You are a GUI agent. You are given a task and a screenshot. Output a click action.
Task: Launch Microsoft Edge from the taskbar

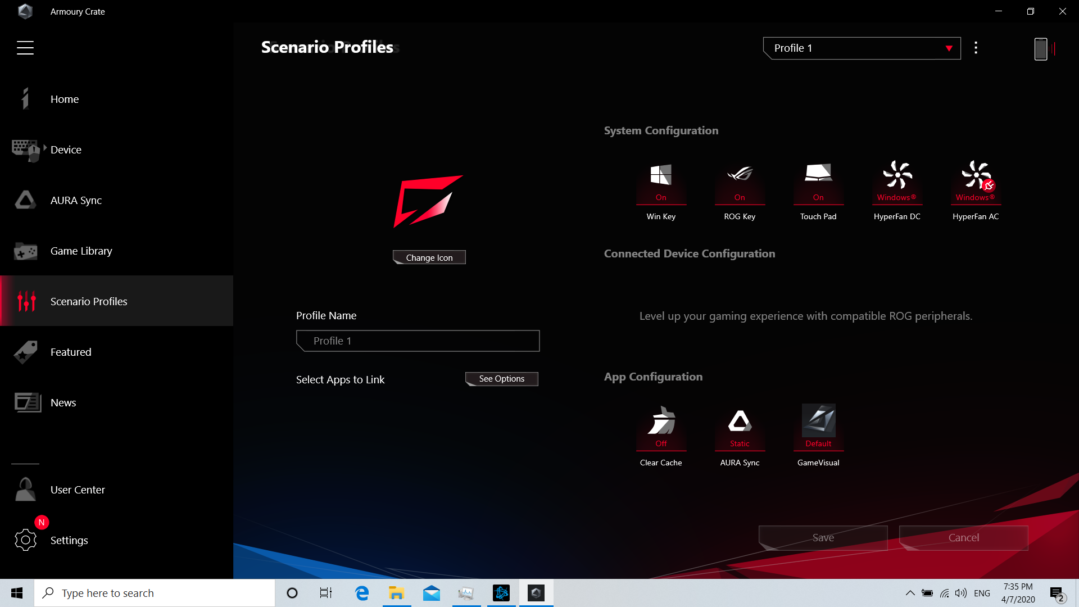(362, 593)
